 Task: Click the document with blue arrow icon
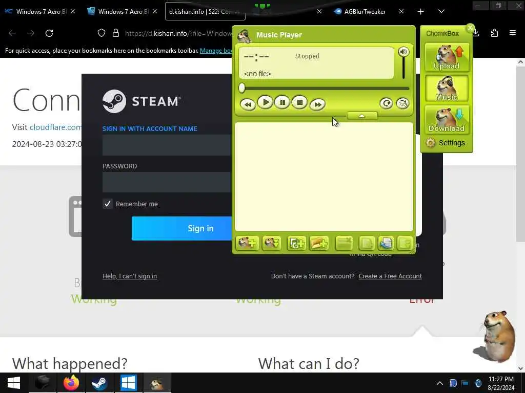[x=386, y=243]
